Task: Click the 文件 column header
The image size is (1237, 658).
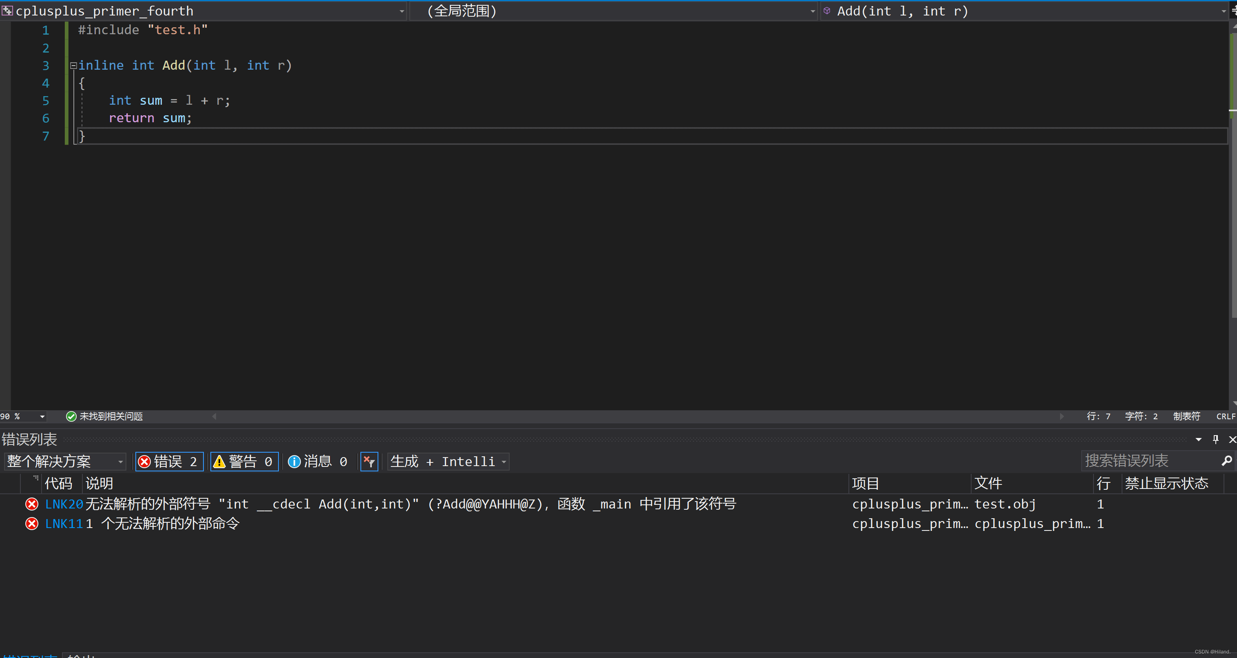Action: coord(988,483)
